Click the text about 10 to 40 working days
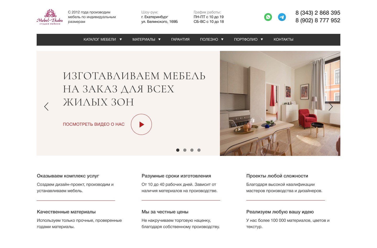Screen dimensions: 377x248 (179, 188)
